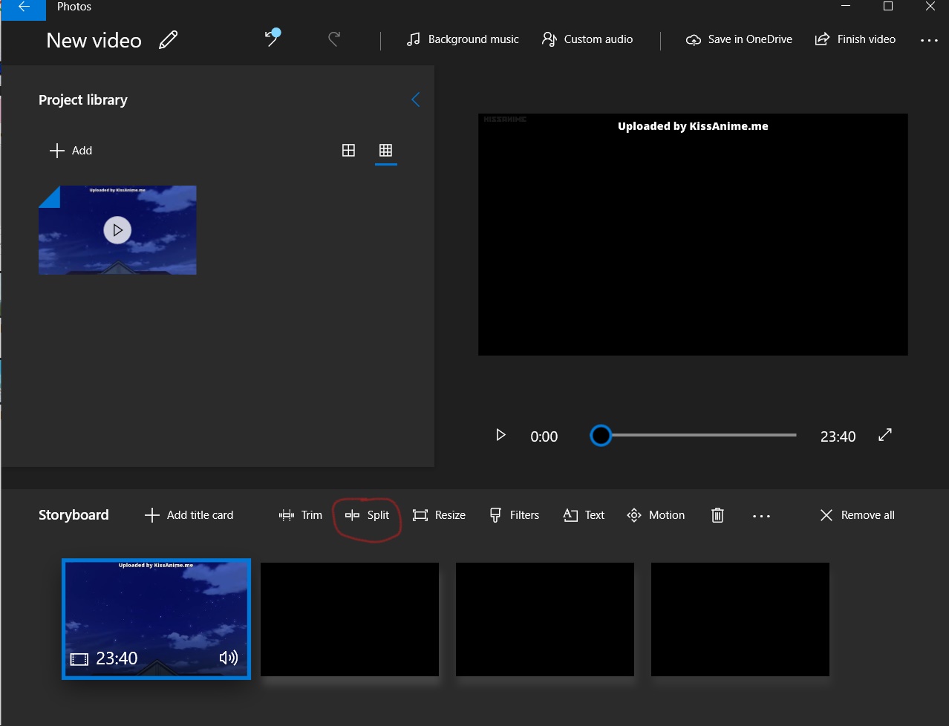This screenshot has width=949, height=726.
Task: Select the Text tool
Action: click(584, 514)
